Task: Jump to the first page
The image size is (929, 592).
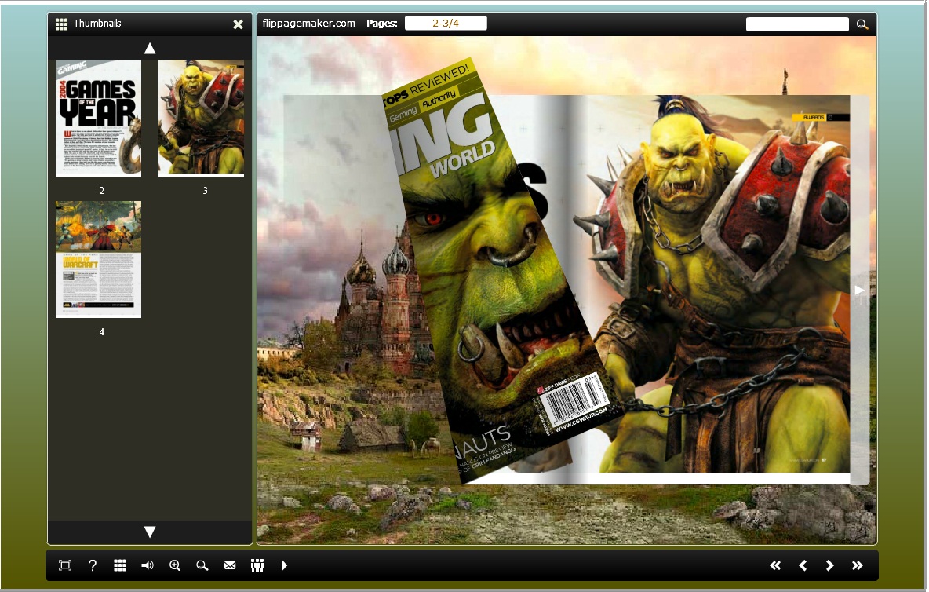Action: 775,565
